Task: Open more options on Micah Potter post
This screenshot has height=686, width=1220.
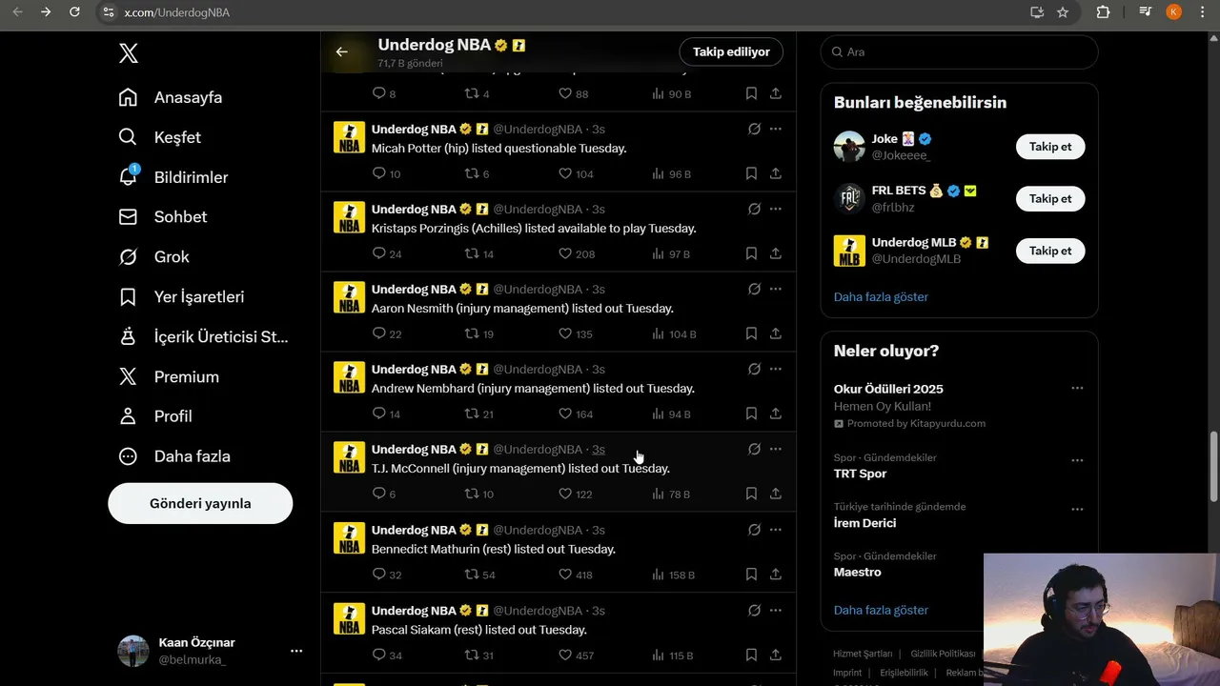Action: (776, 129)
